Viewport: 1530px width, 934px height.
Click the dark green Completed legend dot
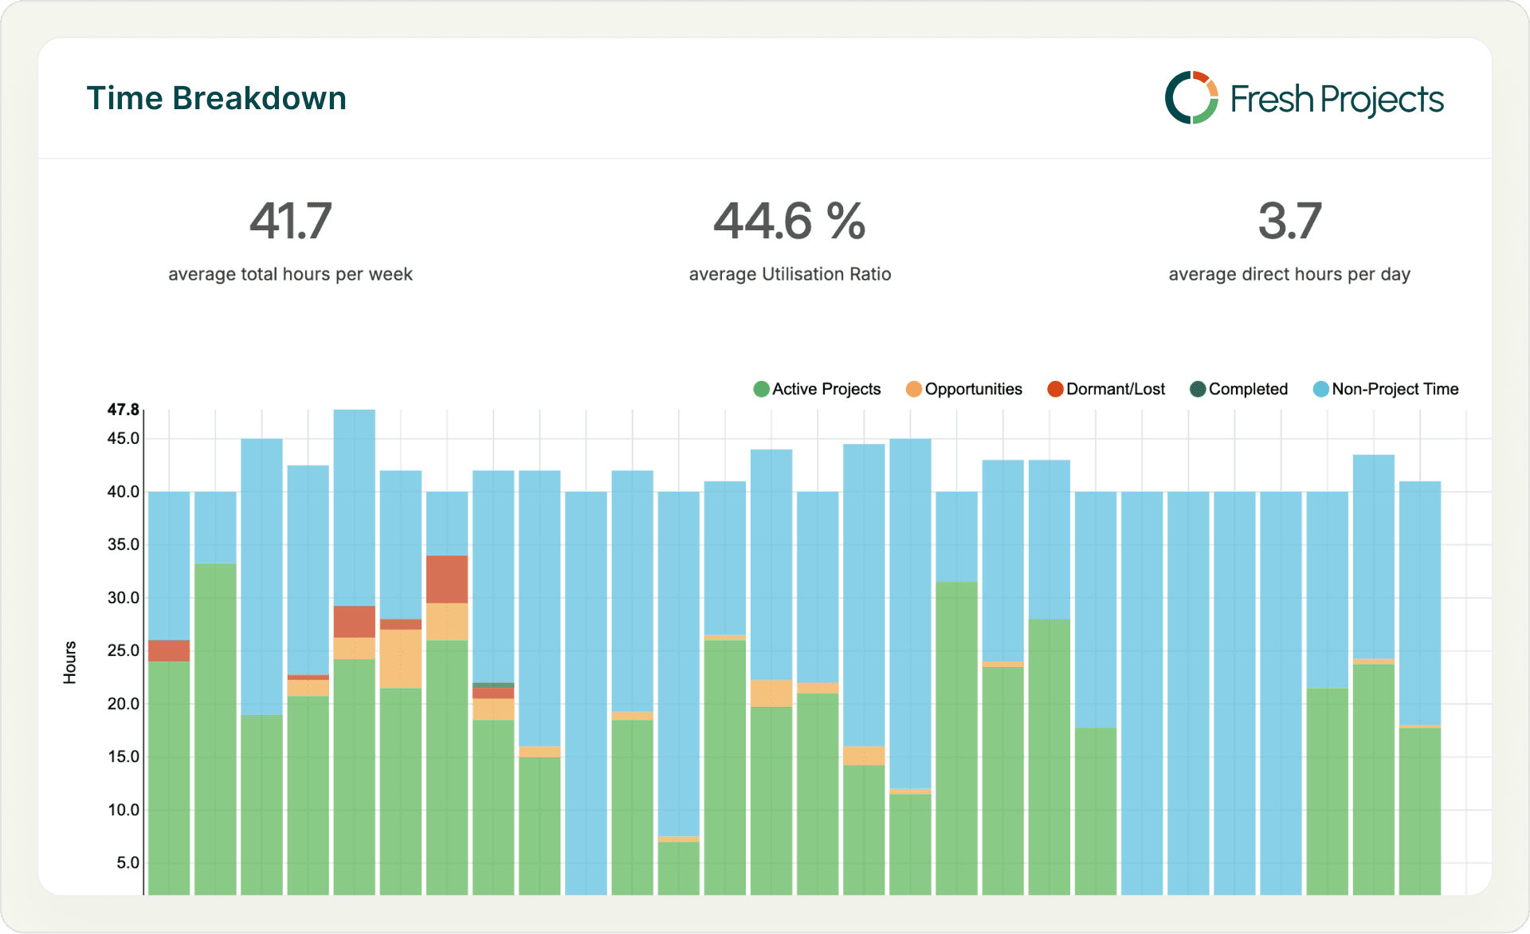(1197, 389)
